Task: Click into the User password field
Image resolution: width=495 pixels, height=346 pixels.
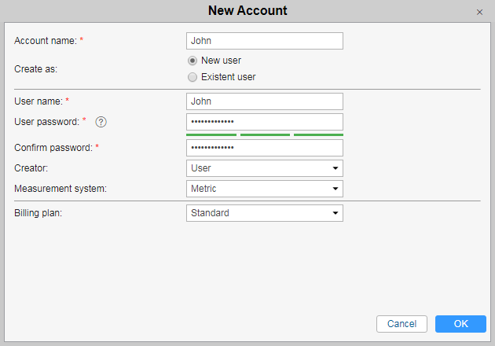Action: click(265, 122)
